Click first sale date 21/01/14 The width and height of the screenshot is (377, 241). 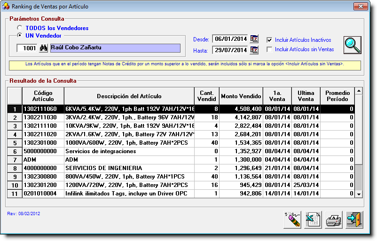coord(277,168)
